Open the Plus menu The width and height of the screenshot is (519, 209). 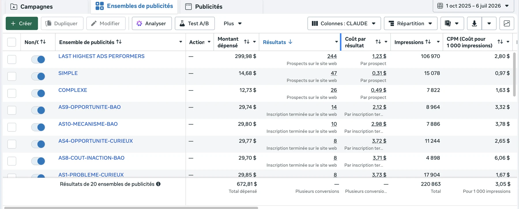point(233,23)
